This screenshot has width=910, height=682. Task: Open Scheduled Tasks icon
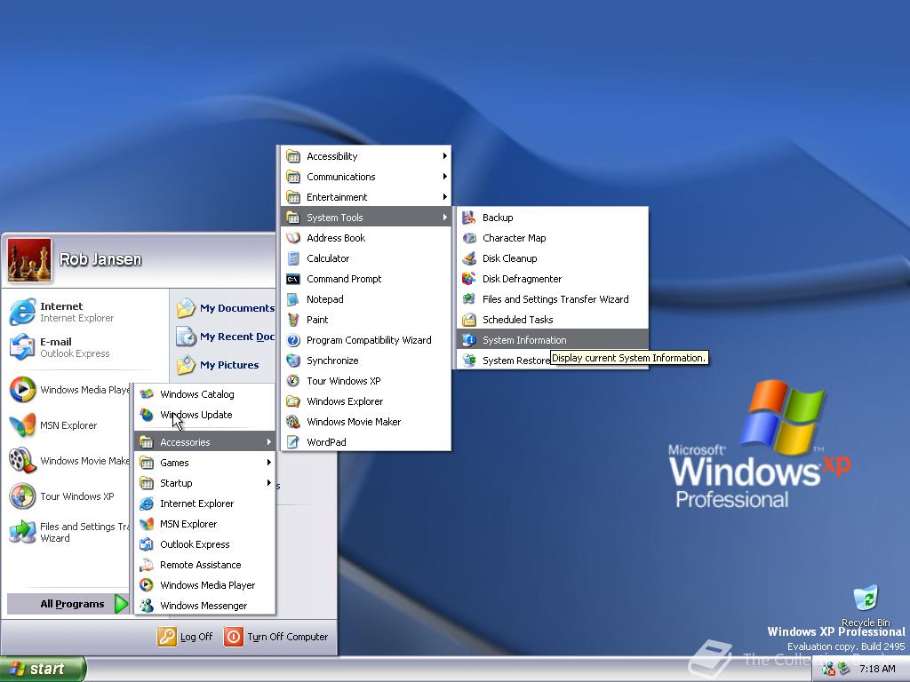click(x=469, y=320)
